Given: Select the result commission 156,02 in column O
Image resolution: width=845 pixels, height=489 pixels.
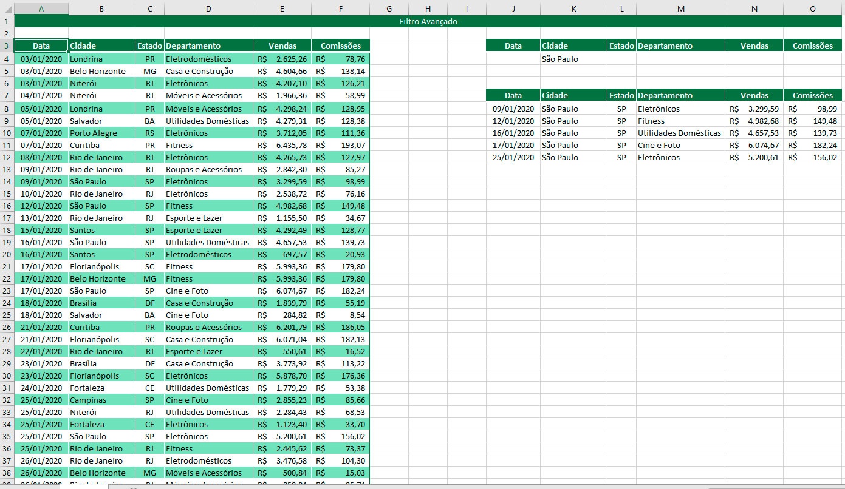Looking at the screenshot, I should [x=813, y=157].
